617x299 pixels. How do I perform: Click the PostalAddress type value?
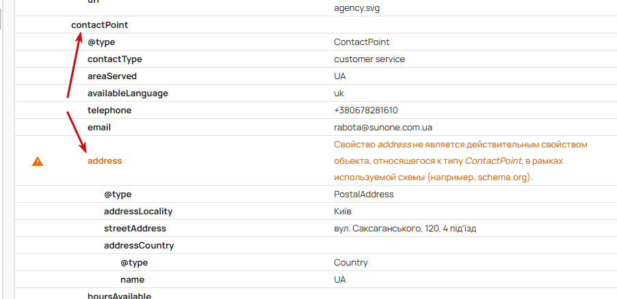coord(363,195)
